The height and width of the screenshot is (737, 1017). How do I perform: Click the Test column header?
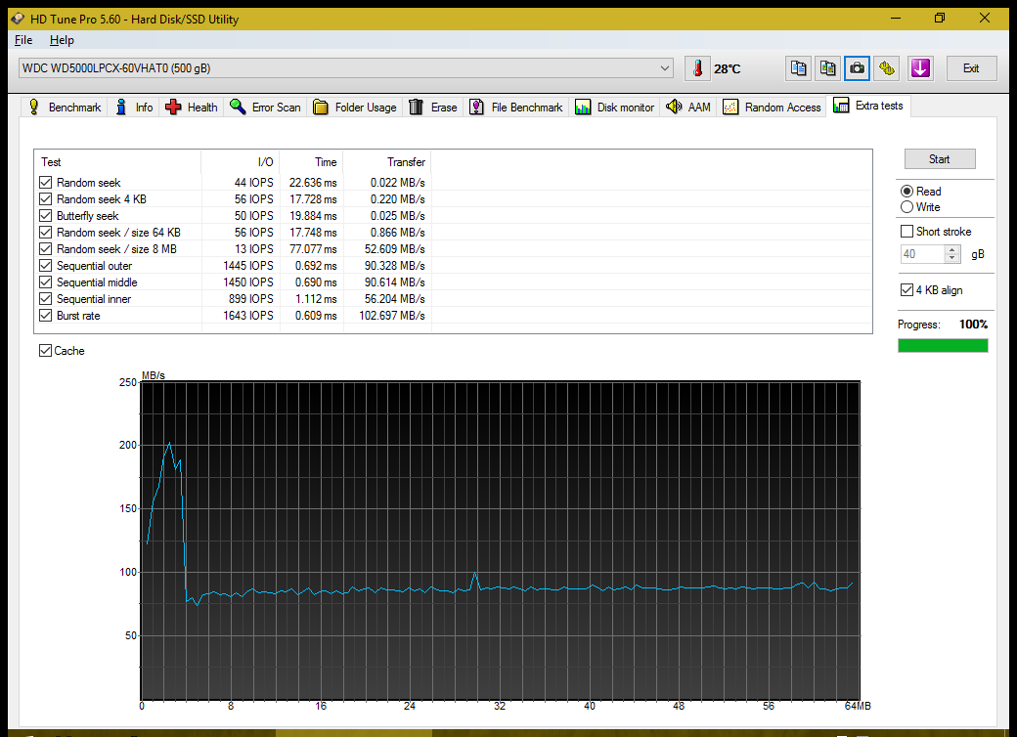(117, 162)
